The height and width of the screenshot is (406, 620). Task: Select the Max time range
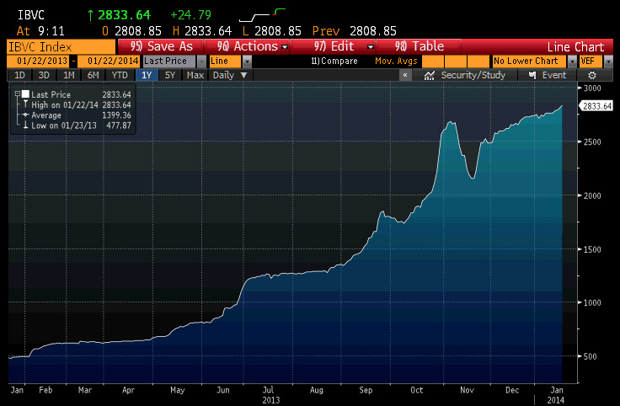coord(195,75)
